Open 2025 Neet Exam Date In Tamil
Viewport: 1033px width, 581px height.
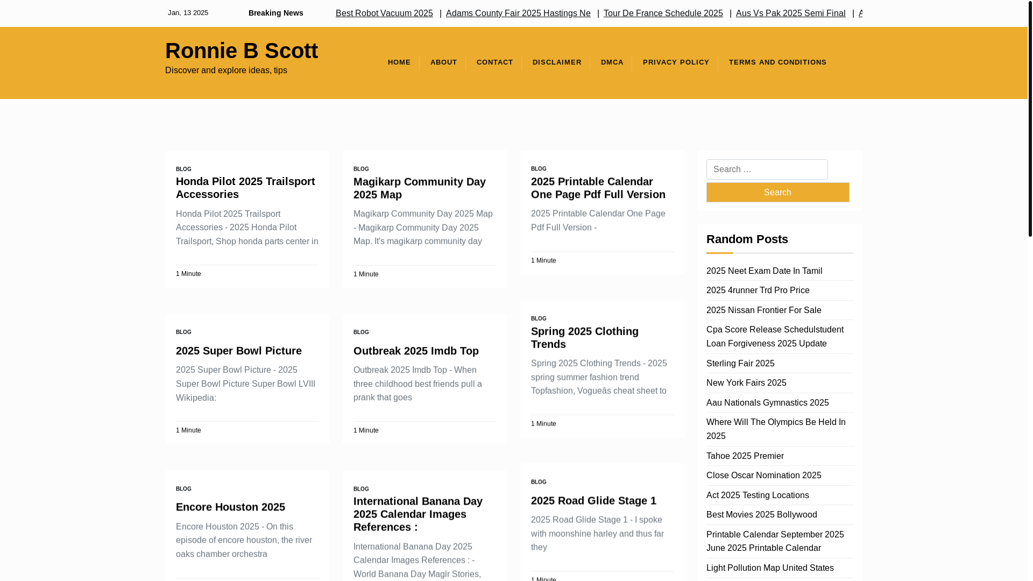pos(764,271)
